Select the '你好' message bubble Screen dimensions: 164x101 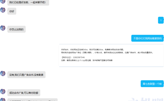[12, 11]
